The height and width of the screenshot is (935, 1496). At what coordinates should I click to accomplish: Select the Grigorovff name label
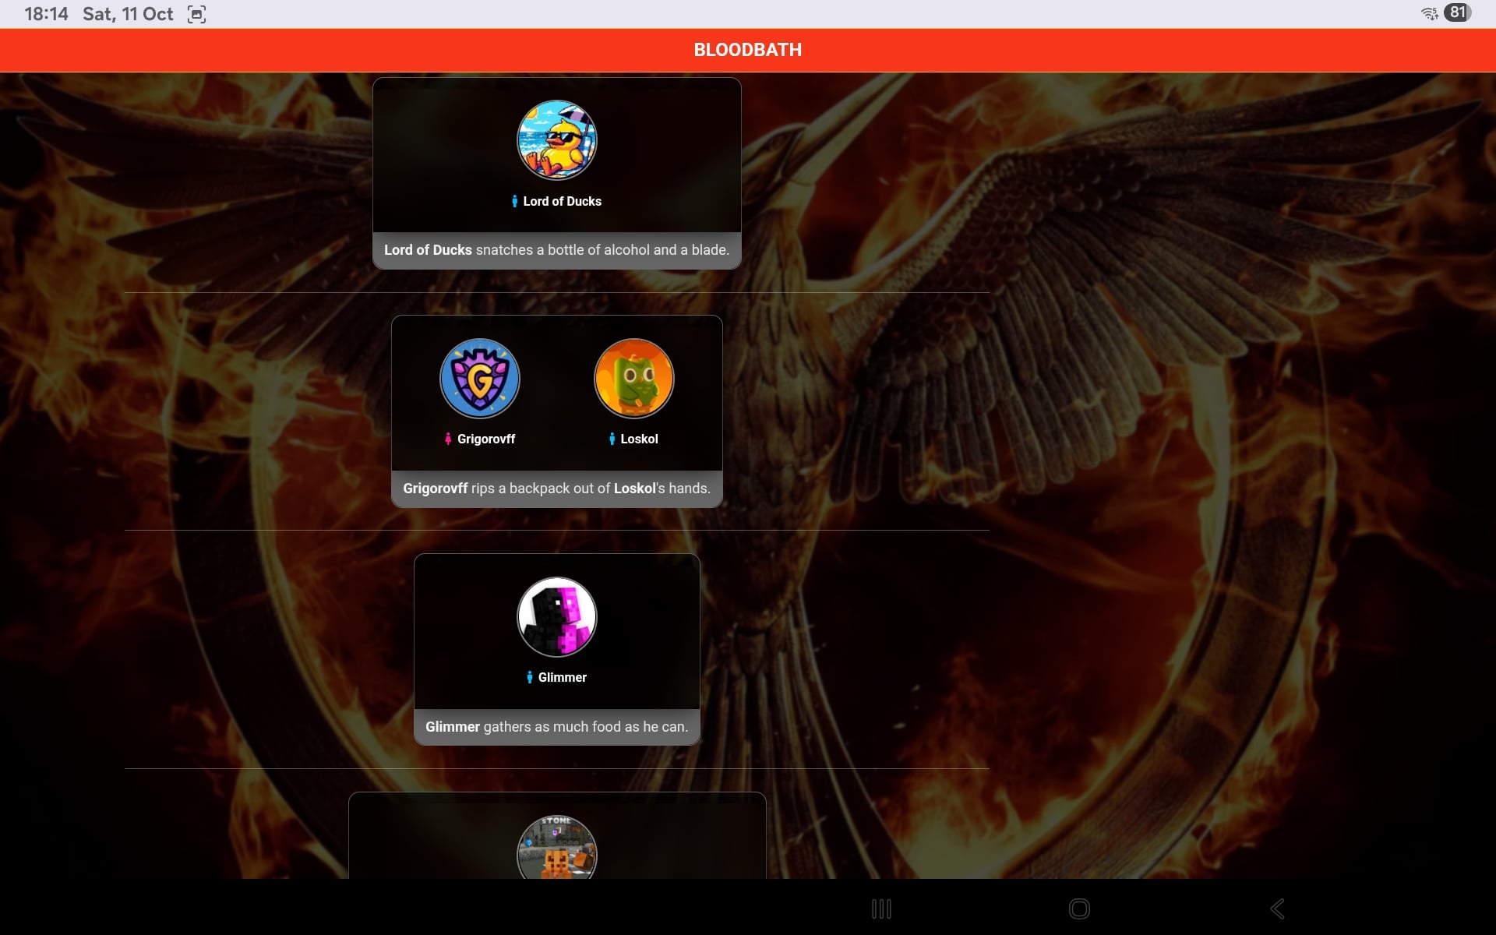pyautogui.click(x=486, y=439)
